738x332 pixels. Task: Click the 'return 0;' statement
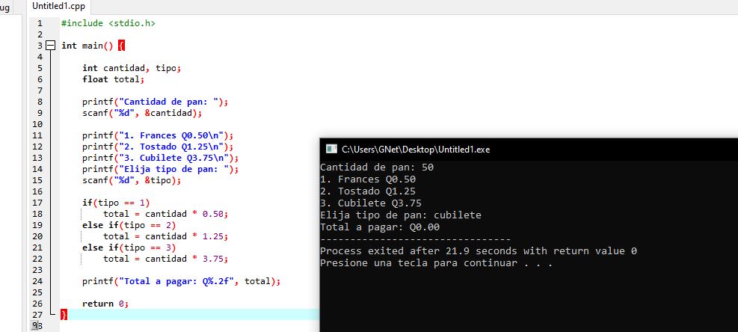105,304
